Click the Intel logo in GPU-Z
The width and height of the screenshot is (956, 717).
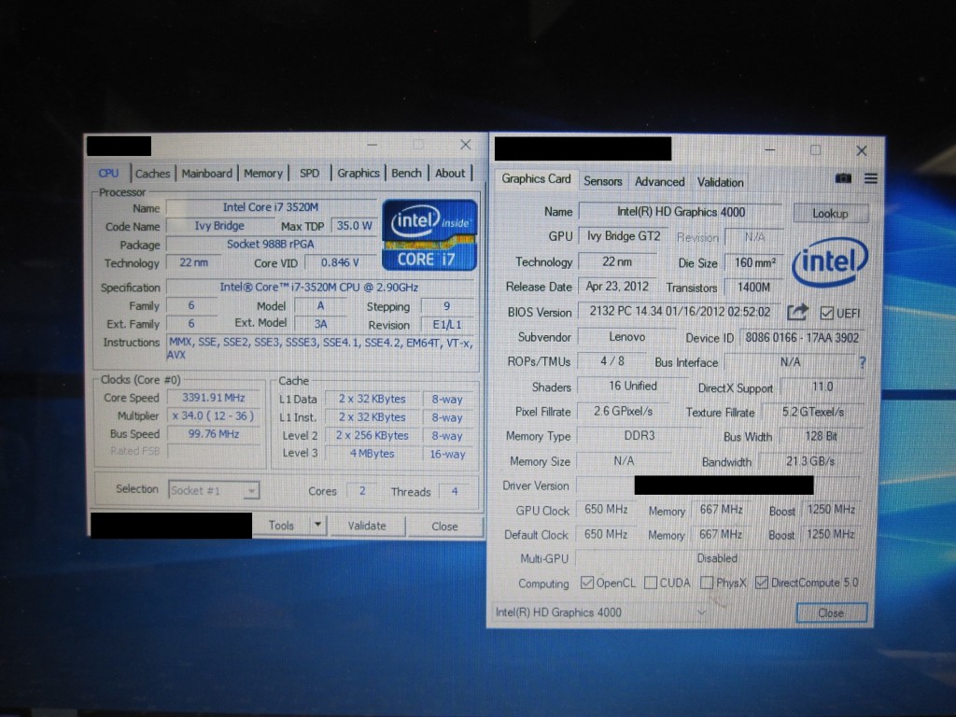tap(830, 262)
